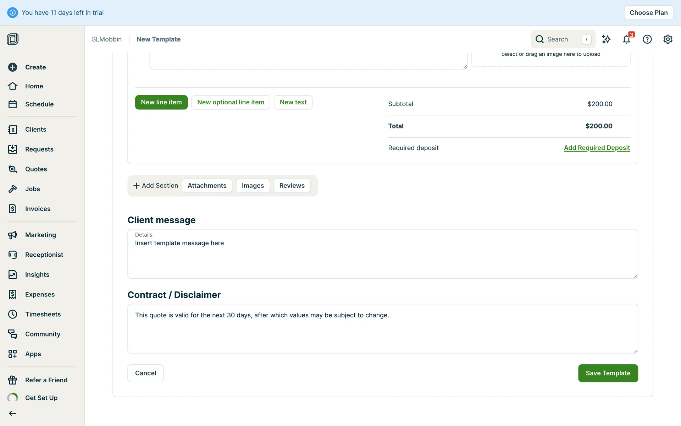Click the Add Required Deposit link
This screenshot has height=426, width=681.
tap(597, 148)
